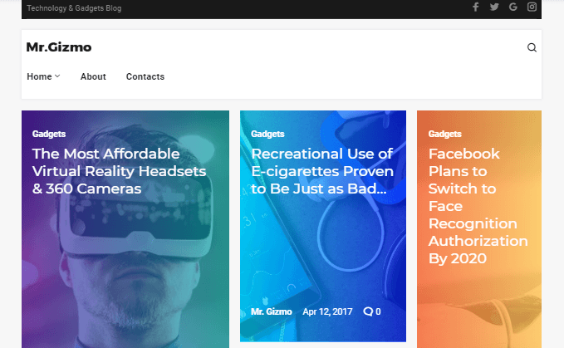Open the Twitter social icon

[494, 7]
